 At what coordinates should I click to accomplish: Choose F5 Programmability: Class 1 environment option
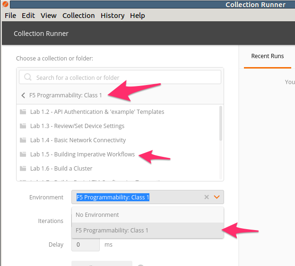point(147,231)
